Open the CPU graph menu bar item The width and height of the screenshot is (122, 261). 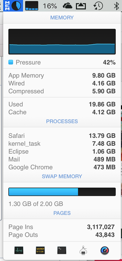pyautogui.click(x=32, y=6)
